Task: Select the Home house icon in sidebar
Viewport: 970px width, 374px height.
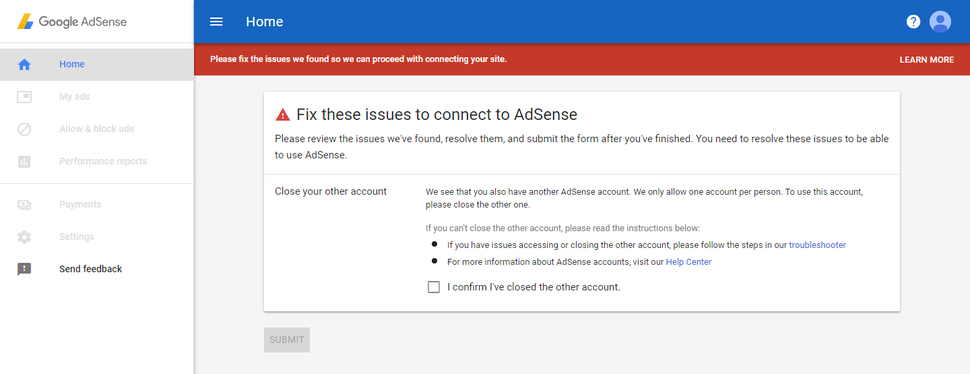Action: [x=24, y=65]
